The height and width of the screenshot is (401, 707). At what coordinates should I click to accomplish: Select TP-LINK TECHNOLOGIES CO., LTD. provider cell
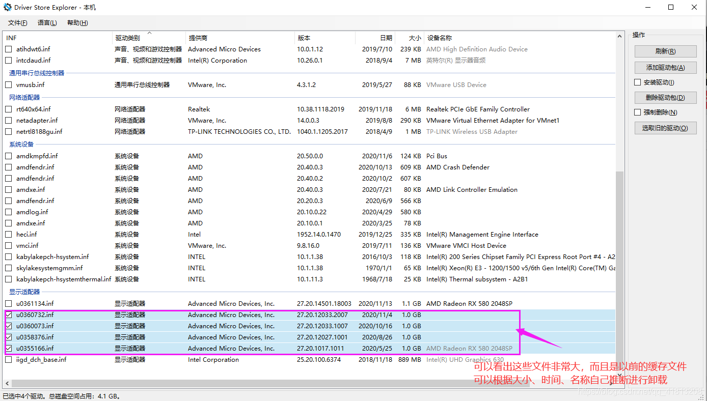[239, 132]
